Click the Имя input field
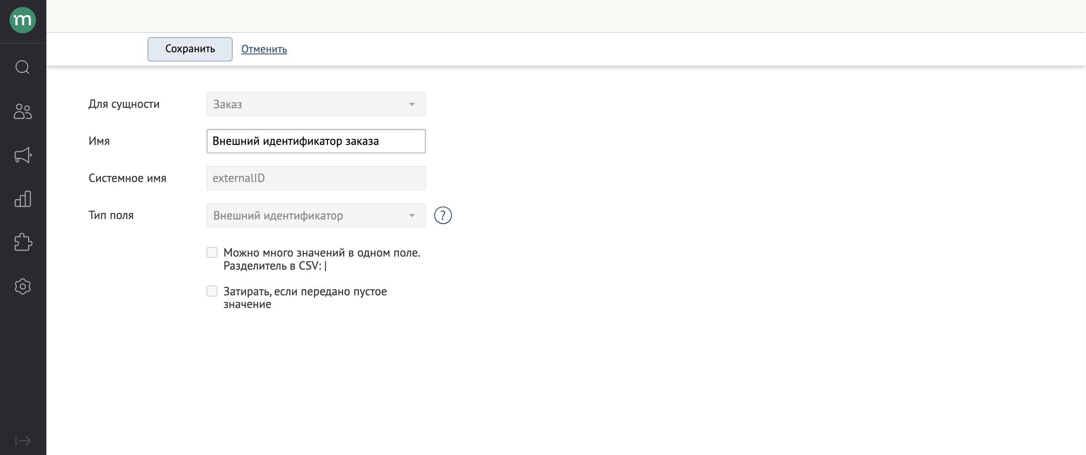Viewport: 1086px width, 455px height. [x=316, y=141]
